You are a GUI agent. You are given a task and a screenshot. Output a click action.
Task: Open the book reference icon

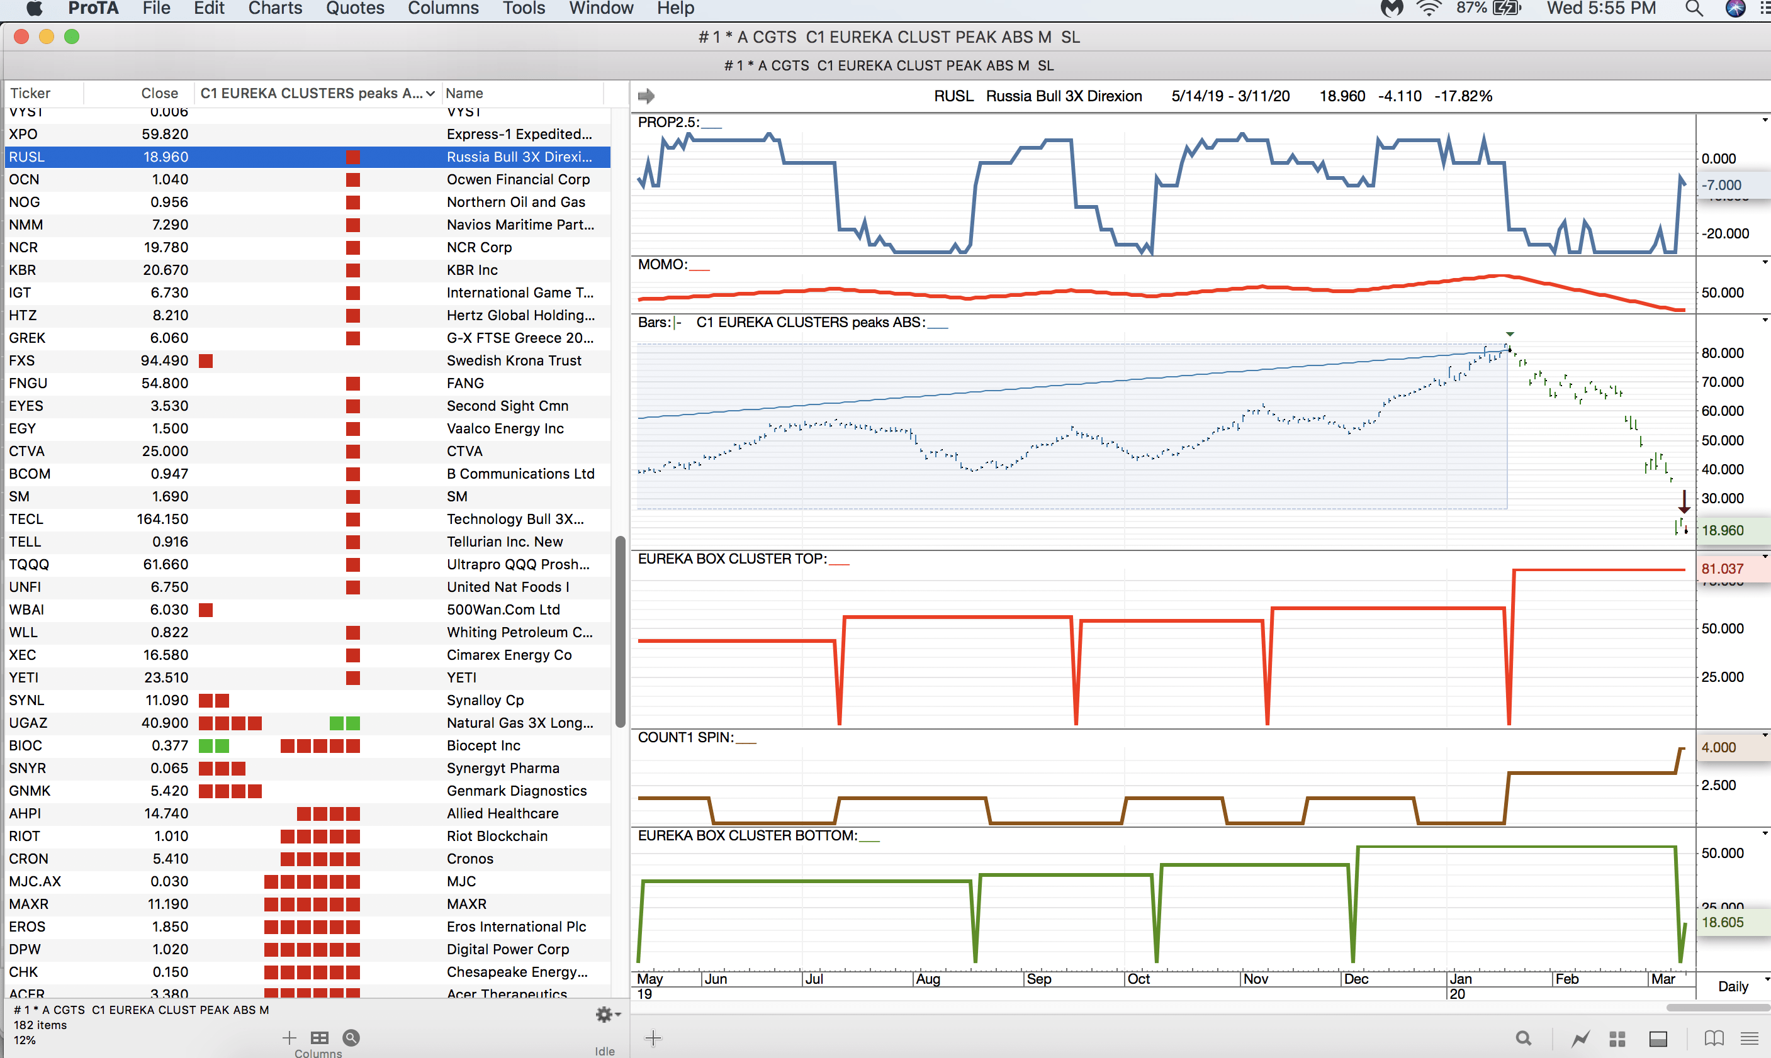pos(1713,1038)
